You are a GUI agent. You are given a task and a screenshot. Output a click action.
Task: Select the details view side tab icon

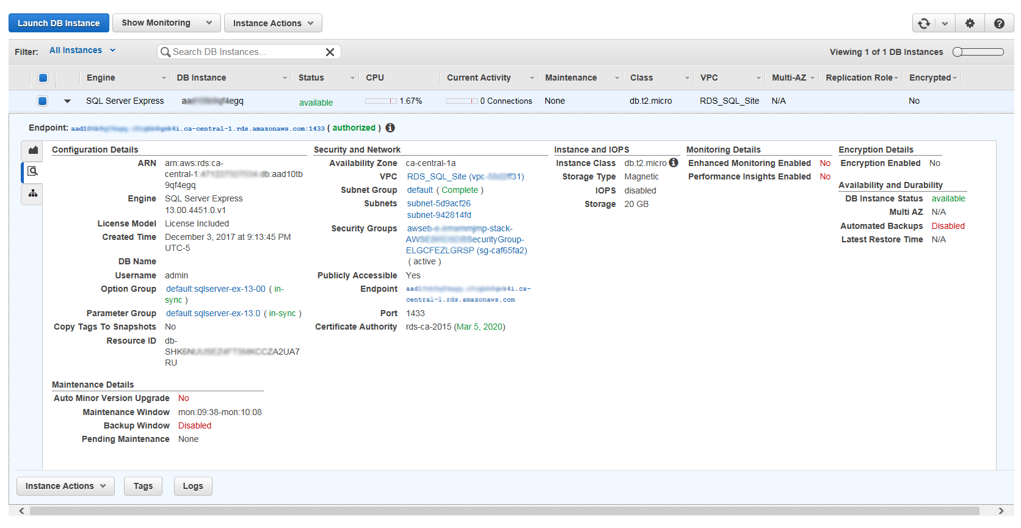(x=32, y=172)
